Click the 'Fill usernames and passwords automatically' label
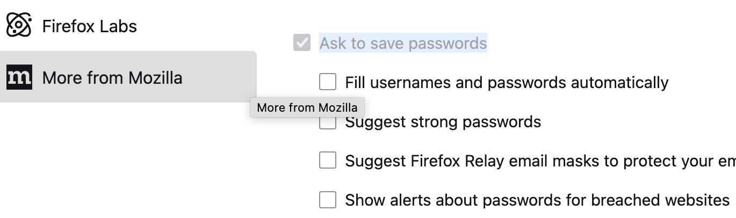This screenshot has height=218, width=736. (506, 83)
